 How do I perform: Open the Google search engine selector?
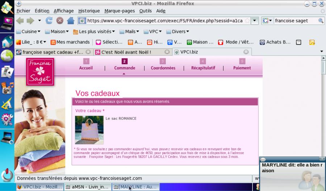267,21
